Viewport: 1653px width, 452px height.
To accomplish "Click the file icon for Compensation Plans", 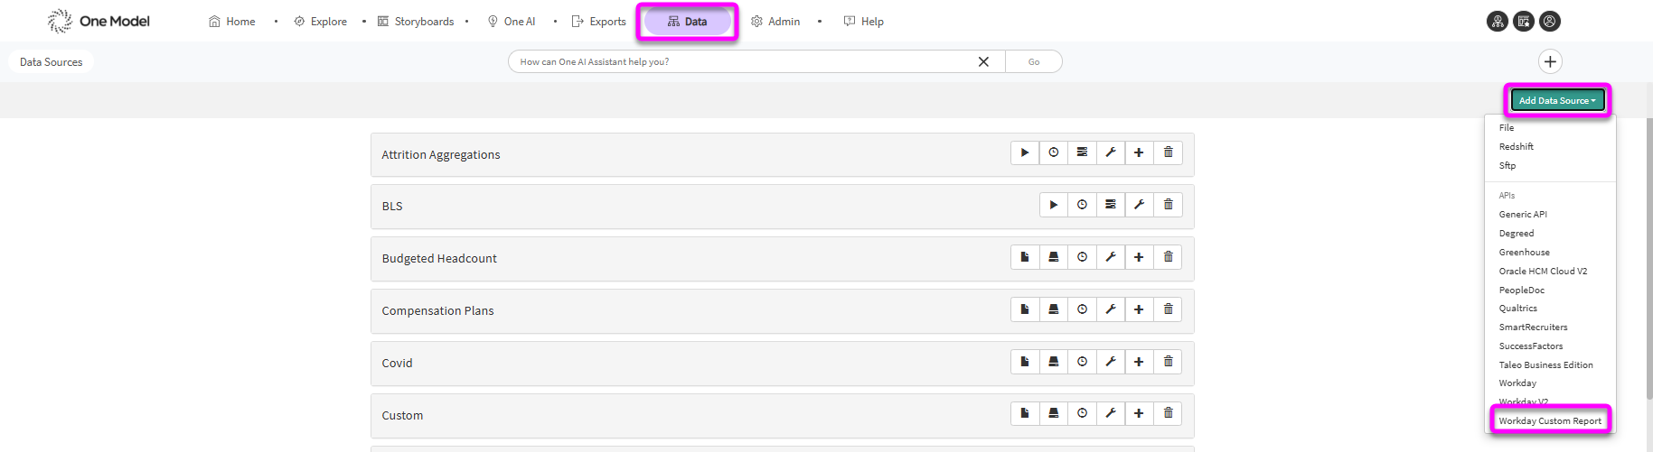I will point(1025,309).
